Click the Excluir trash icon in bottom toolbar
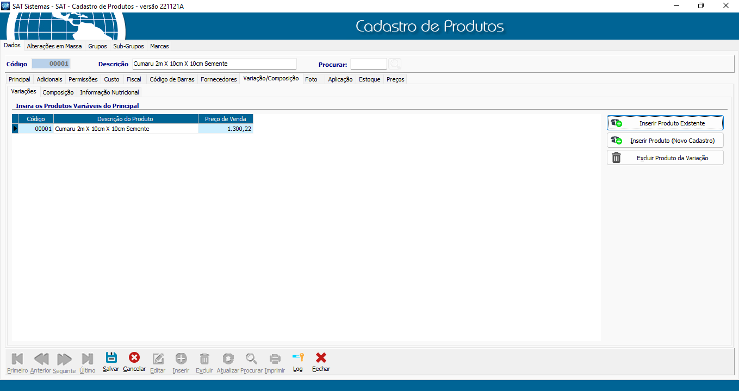The width and height of the screenshot is (739, 391). click(x=204, y=358)
